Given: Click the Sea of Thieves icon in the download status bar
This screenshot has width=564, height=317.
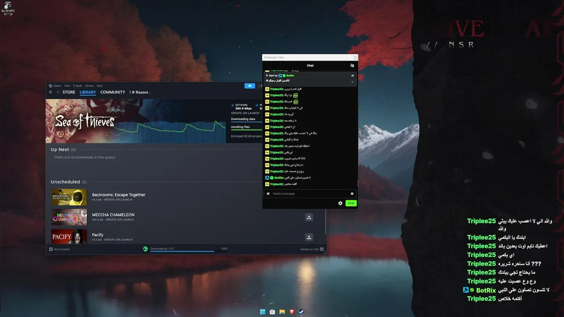Looking at the screenshot, I should tap(145, 249).
